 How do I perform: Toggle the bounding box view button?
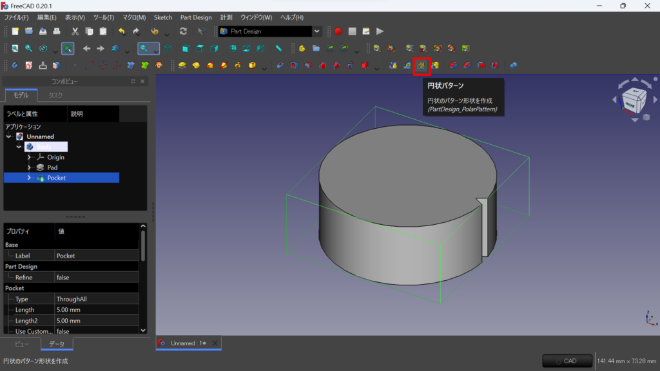(68, 48)
